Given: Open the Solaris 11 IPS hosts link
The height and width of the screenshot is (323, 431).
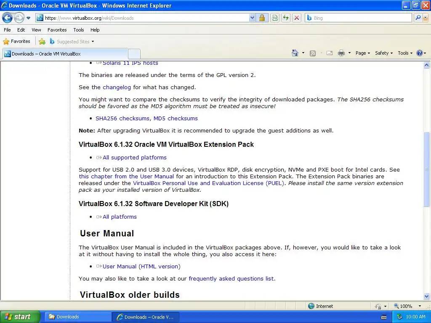Looking at the screenshot, I should (x=130, y=63).
